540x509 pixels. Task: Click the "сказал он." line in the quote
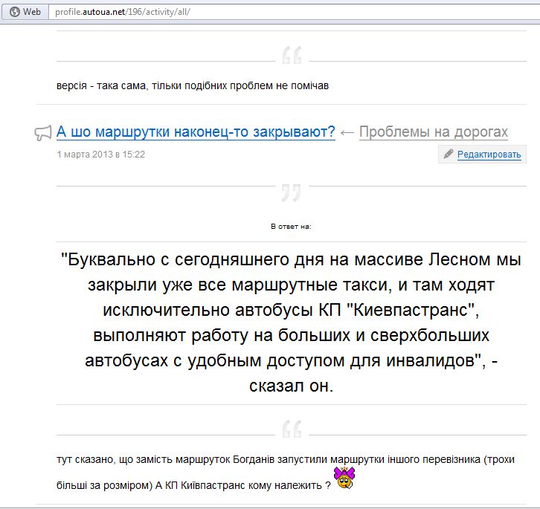(291, 387)
